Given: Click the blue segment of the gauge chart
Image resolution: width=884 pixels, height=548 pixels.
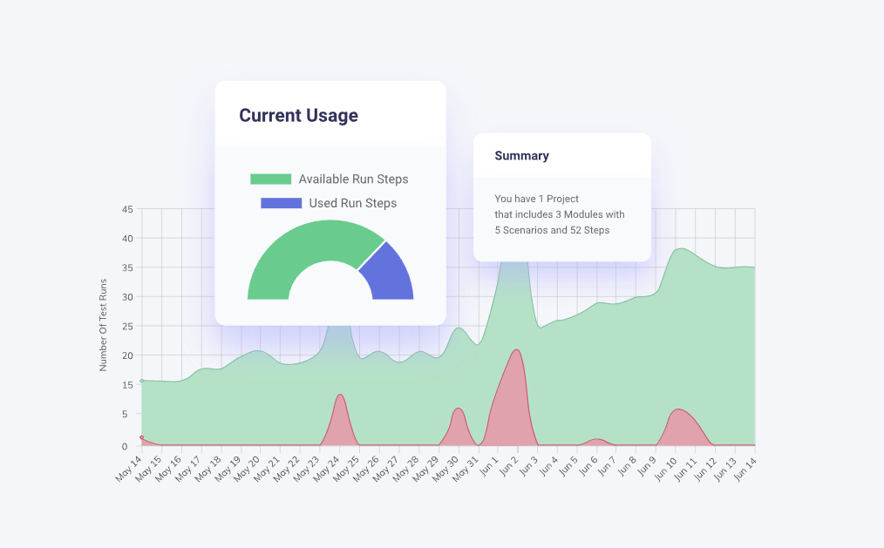Looking at the screenshot, I should coord(389,274).
